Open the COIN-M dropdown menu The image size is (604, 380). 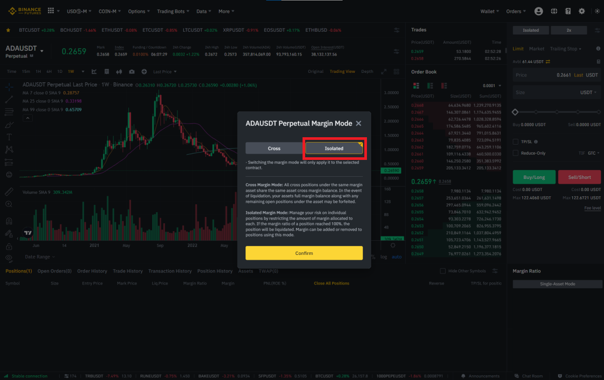109,11
